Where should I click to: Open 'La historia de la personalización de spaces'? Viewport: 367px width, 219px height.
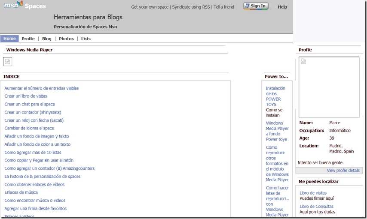coord(43,177)
